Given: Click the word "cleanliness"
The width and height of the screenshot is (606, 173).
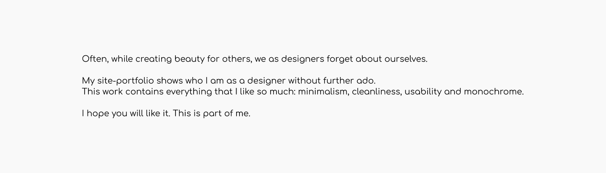Looking at the screenshot, I should [x=377, y=92].
